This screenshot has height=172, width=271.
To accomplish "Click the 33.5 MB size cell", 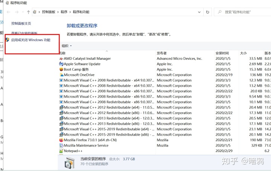I will click(x=256, y=59).
